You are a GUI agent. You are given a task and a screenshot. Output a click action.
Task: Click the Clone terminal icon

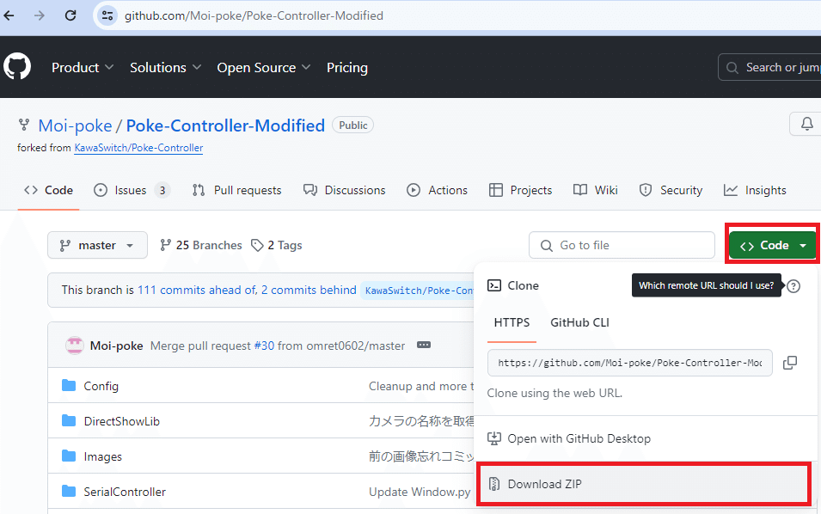click(493, 285)
